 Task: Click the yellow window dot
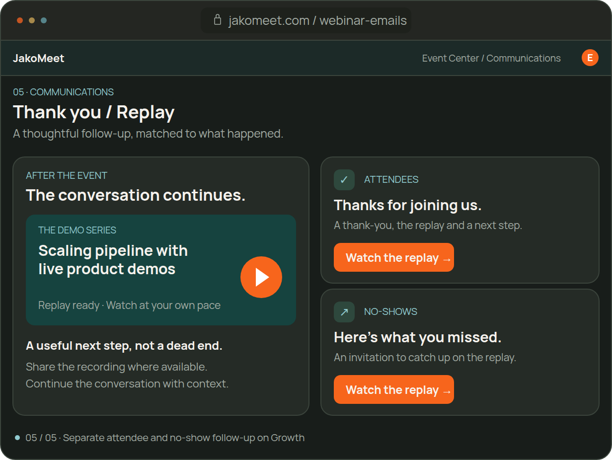coord(32,20)
